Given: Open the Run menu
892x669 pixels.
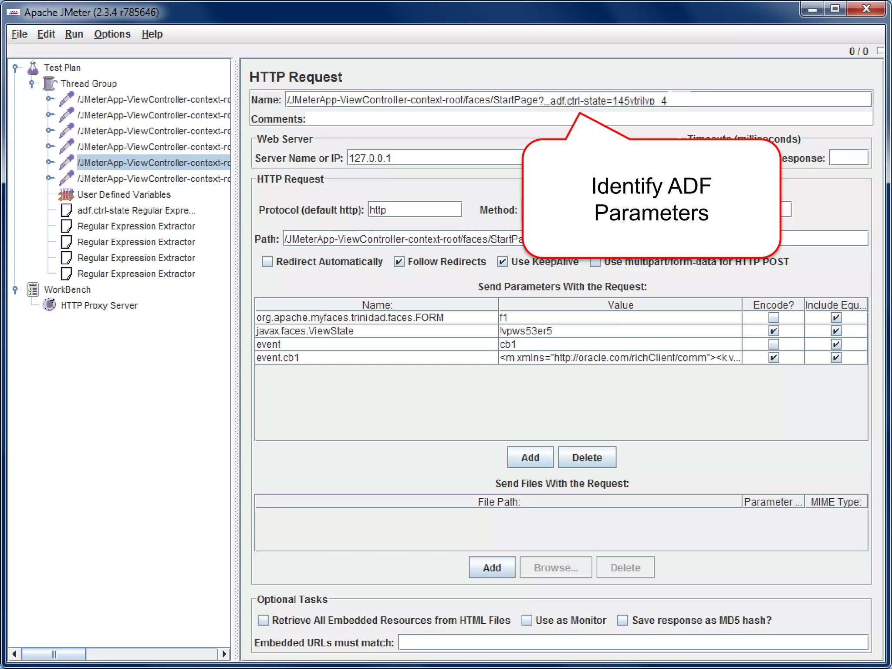Looking at the screenshot, I should coord(74,34).
